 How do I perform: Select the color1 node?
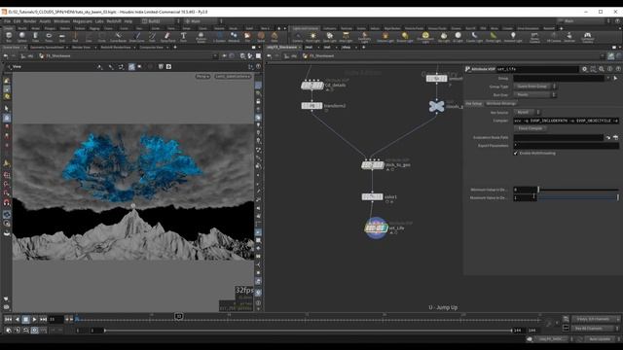coord(372,196)
